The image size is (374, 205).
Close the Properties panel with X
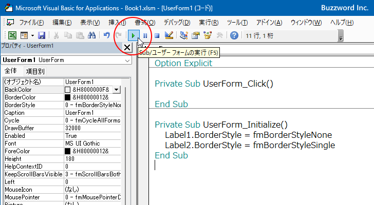[x=127, y=48]
